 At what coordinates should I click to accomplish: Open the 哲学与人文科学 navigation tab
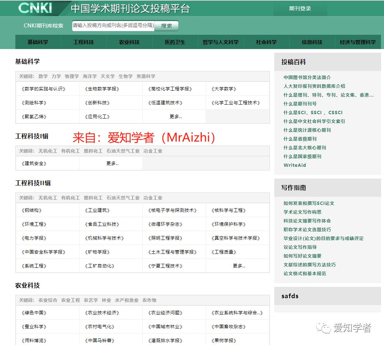tap(221, 42)
